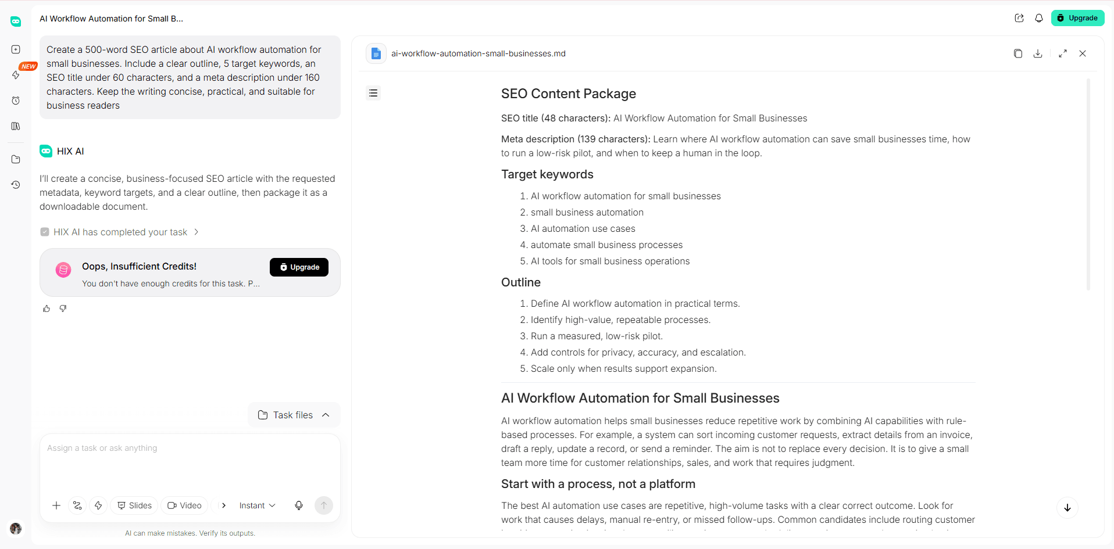
Task: Select the Video option
Action: click(184, 505)
